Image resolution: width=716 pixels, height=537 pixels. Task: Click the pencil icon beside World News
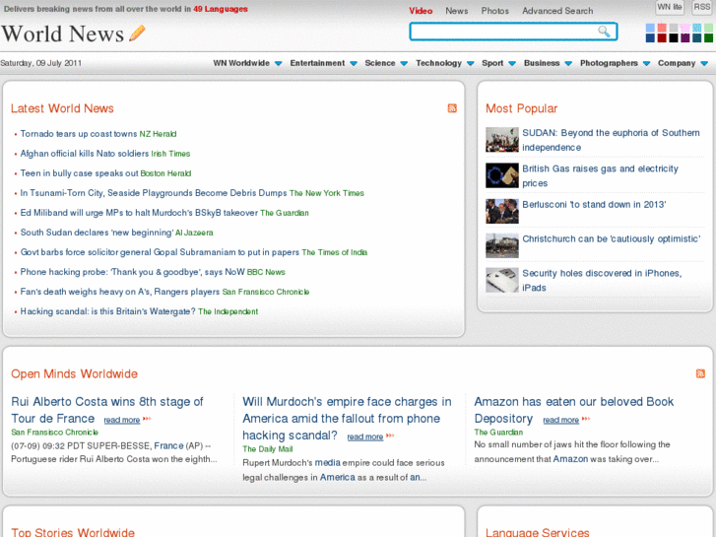coord(137,34)
